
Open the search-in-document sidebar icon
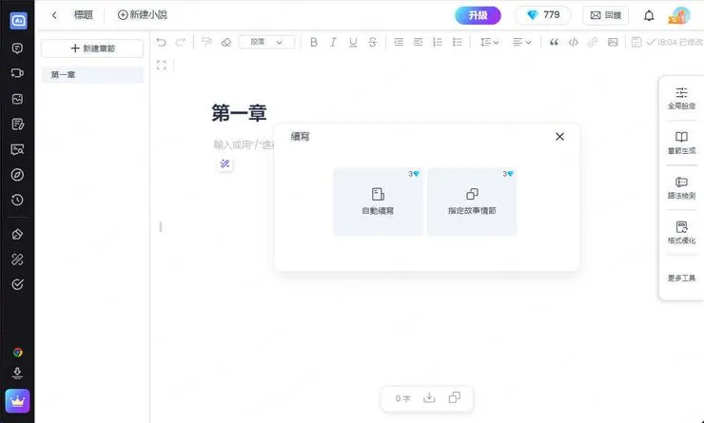17,149
